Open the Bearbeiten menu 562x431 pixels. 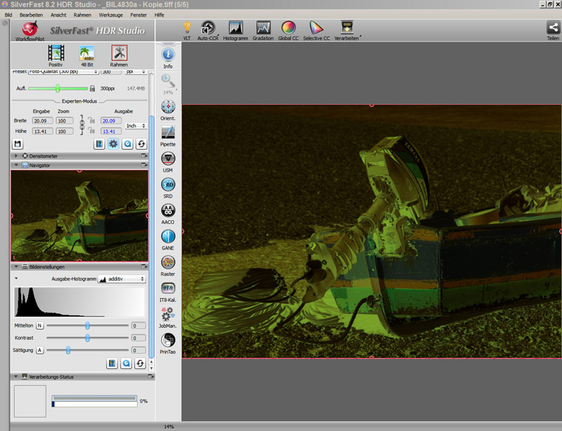pos(31,14)
